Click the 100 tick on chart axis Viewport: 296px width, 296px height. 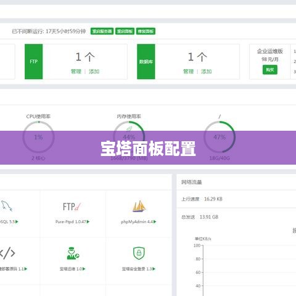coord(197,245)
